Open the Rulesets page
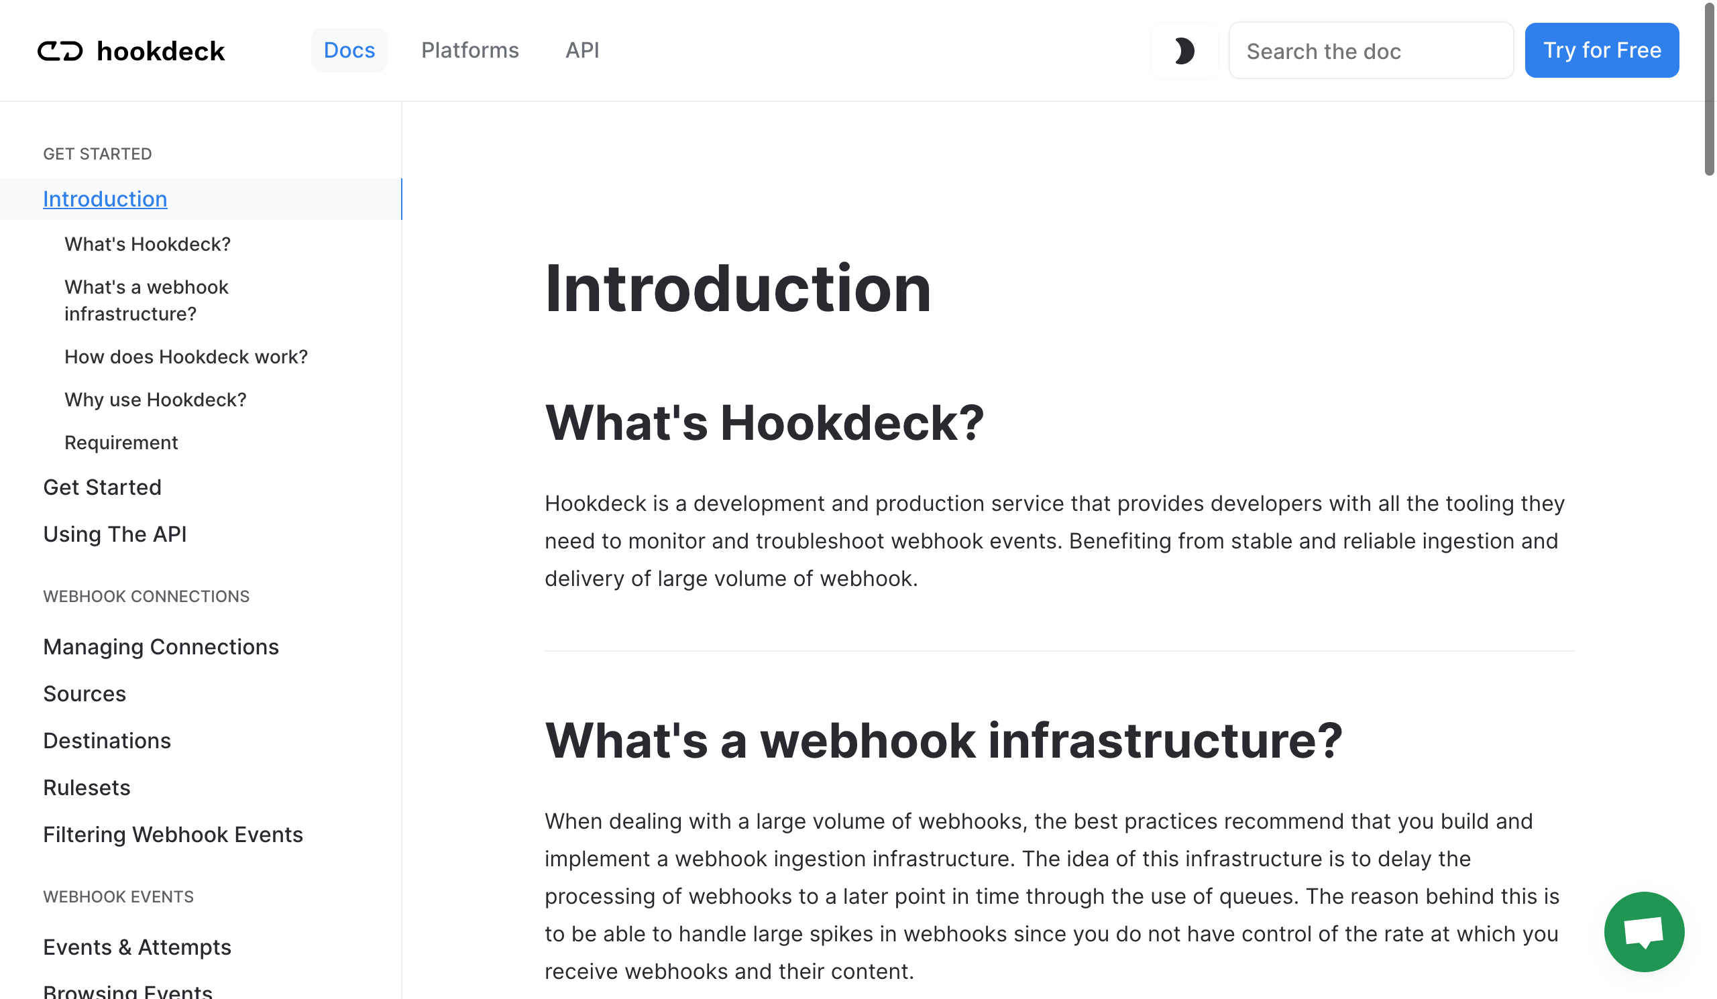Viewport: 1717px width, 999px height. point(87,788)
